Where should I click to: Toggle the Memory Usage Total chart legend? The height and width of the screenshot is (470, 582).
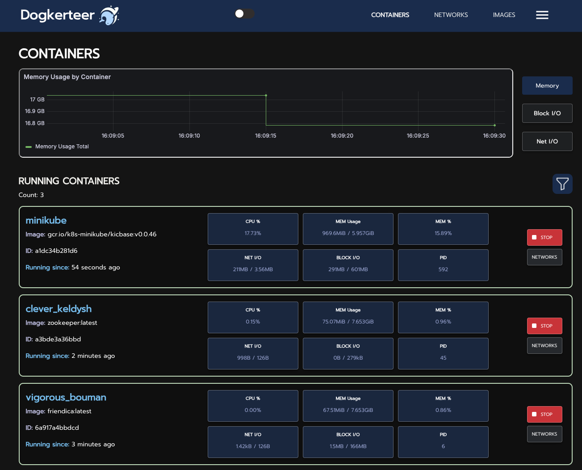pos(57,147)
